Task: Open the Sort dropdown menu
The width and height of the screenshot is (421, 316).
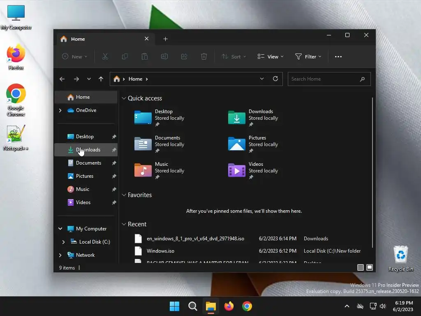Action: pos(234,57)
